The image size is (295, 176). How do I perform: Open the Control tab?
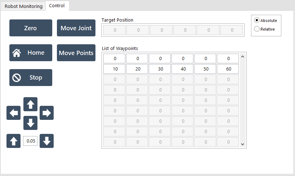[x=57, y=6]
